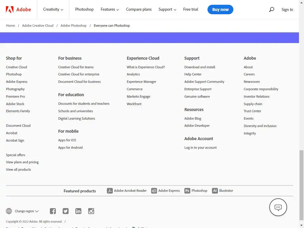The image size is (304, 228).
Task: Select Free trial in the navigation
Action: click(x=191, y=9)
